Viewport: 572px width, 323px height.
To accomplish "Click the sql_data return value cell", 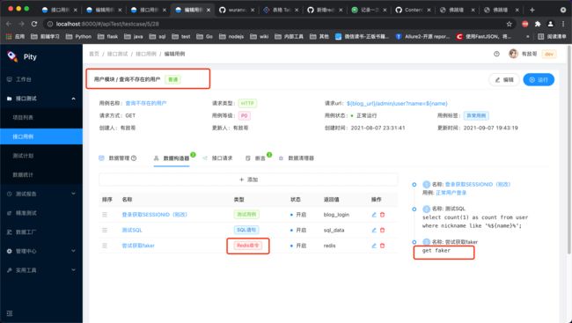I will (334, 230).
